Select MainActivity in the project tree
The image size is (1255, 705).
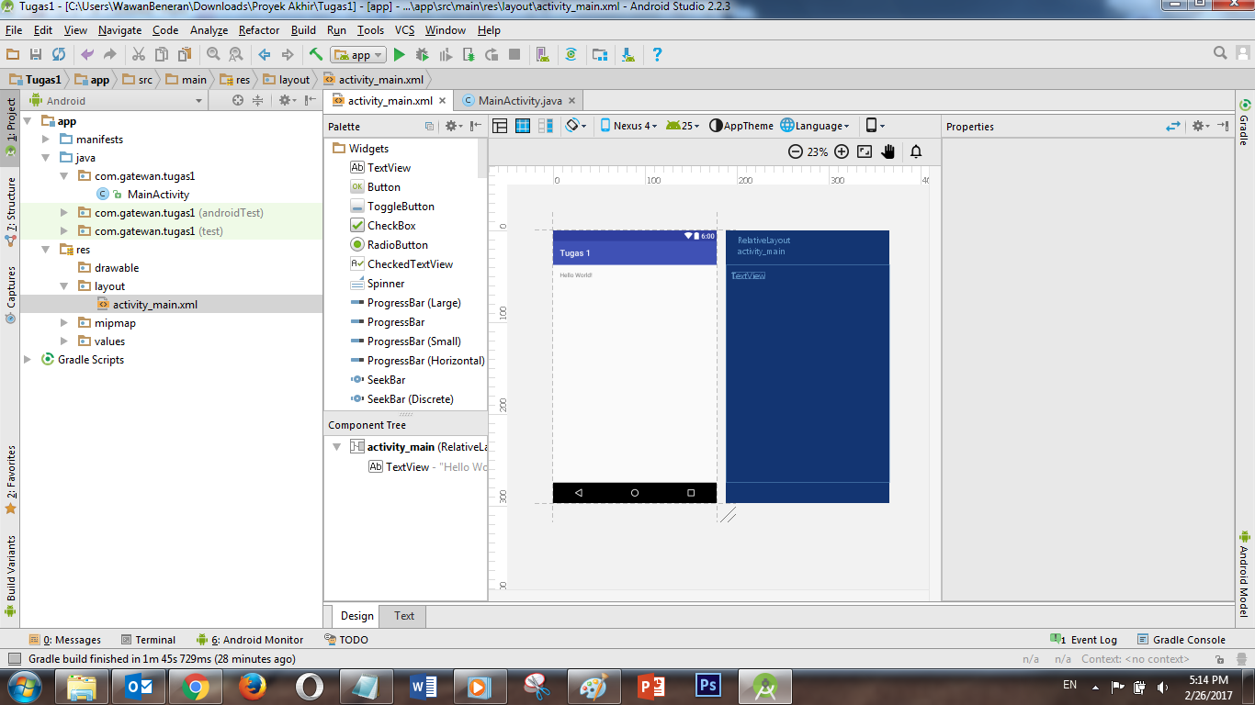[158, 195]
